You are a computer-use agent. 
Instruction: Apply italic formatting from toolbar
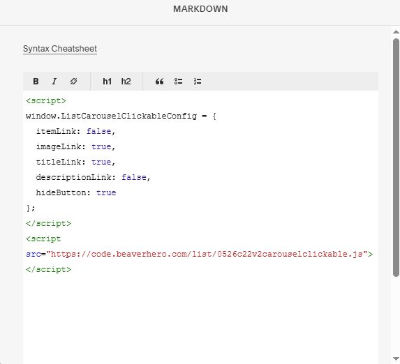54,82
